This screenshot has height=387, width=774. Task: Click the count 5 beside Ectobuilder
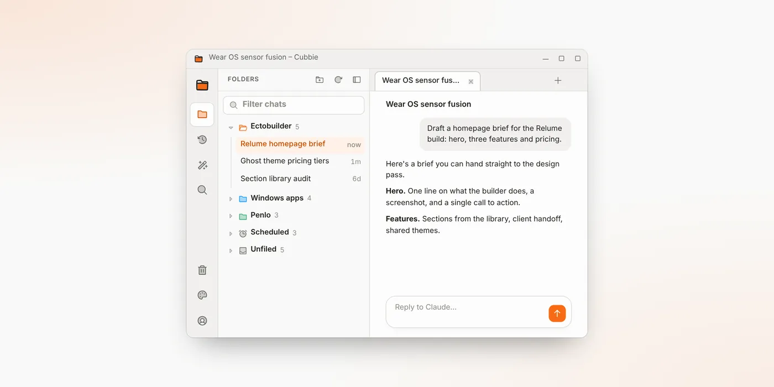[297, 127]
